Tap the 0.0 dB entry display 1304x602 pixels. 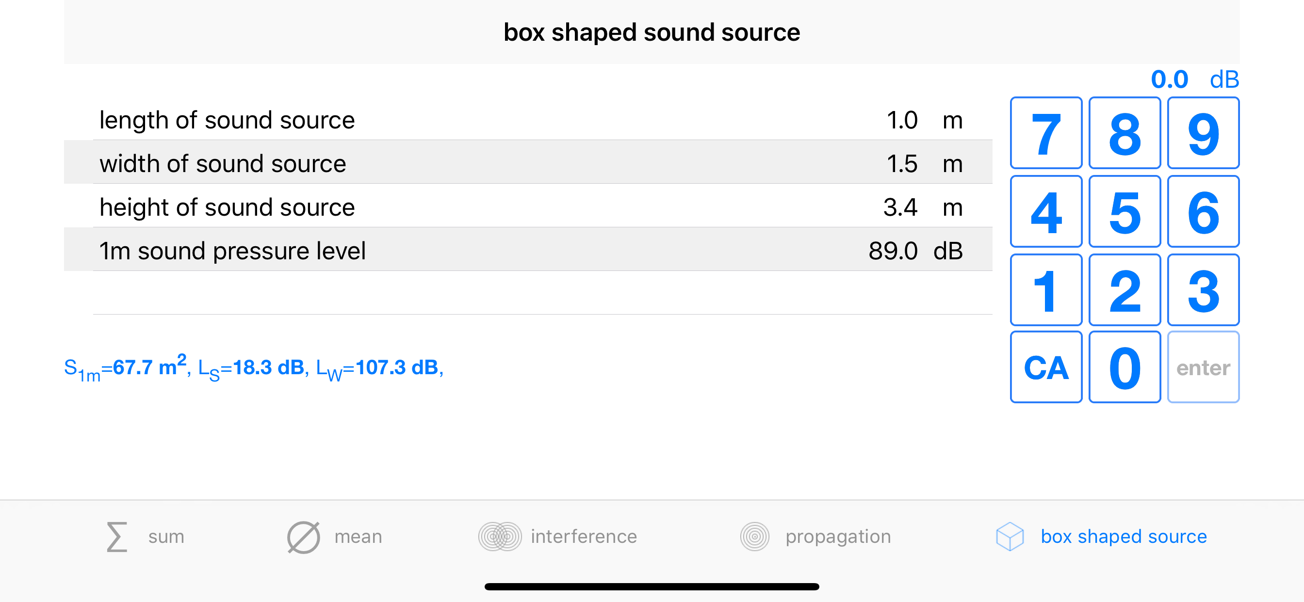point(1195,79)
